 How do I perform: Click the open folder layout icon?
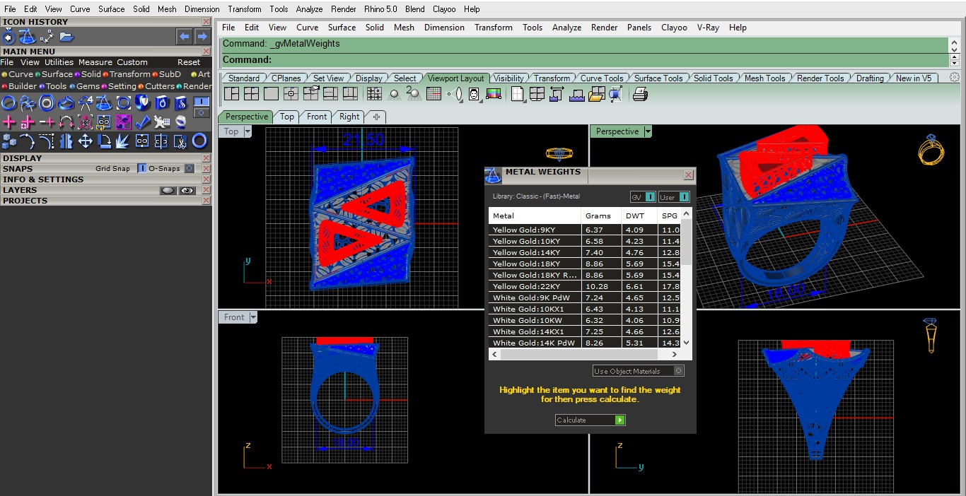point(596,93)
